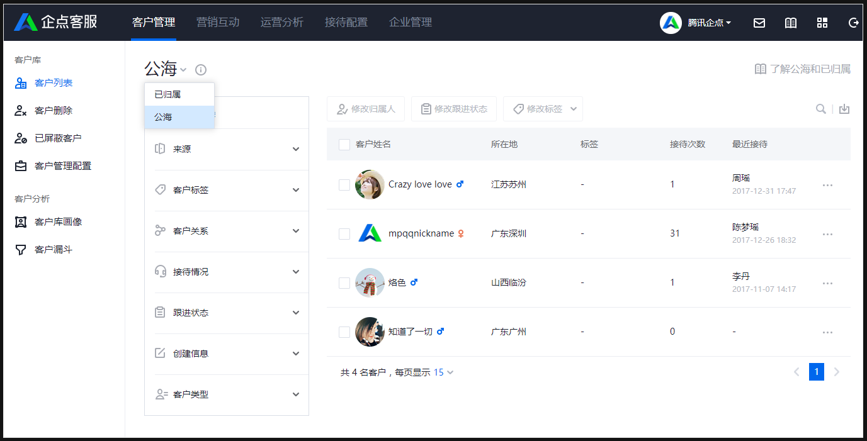The image size is (867, 441).
Task: Open more options for mpqqnickname row
Action: (827, 234)
